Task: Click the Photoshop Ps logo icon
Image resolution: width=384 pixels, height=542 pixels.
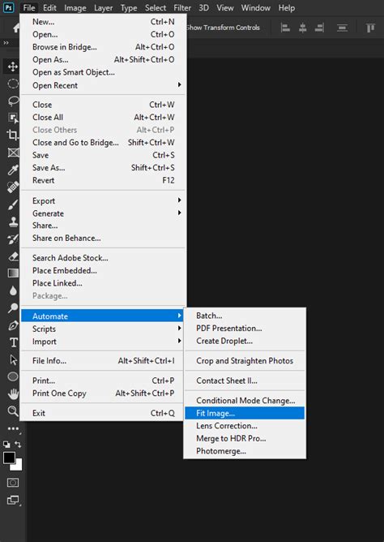Action: [9, 7]
